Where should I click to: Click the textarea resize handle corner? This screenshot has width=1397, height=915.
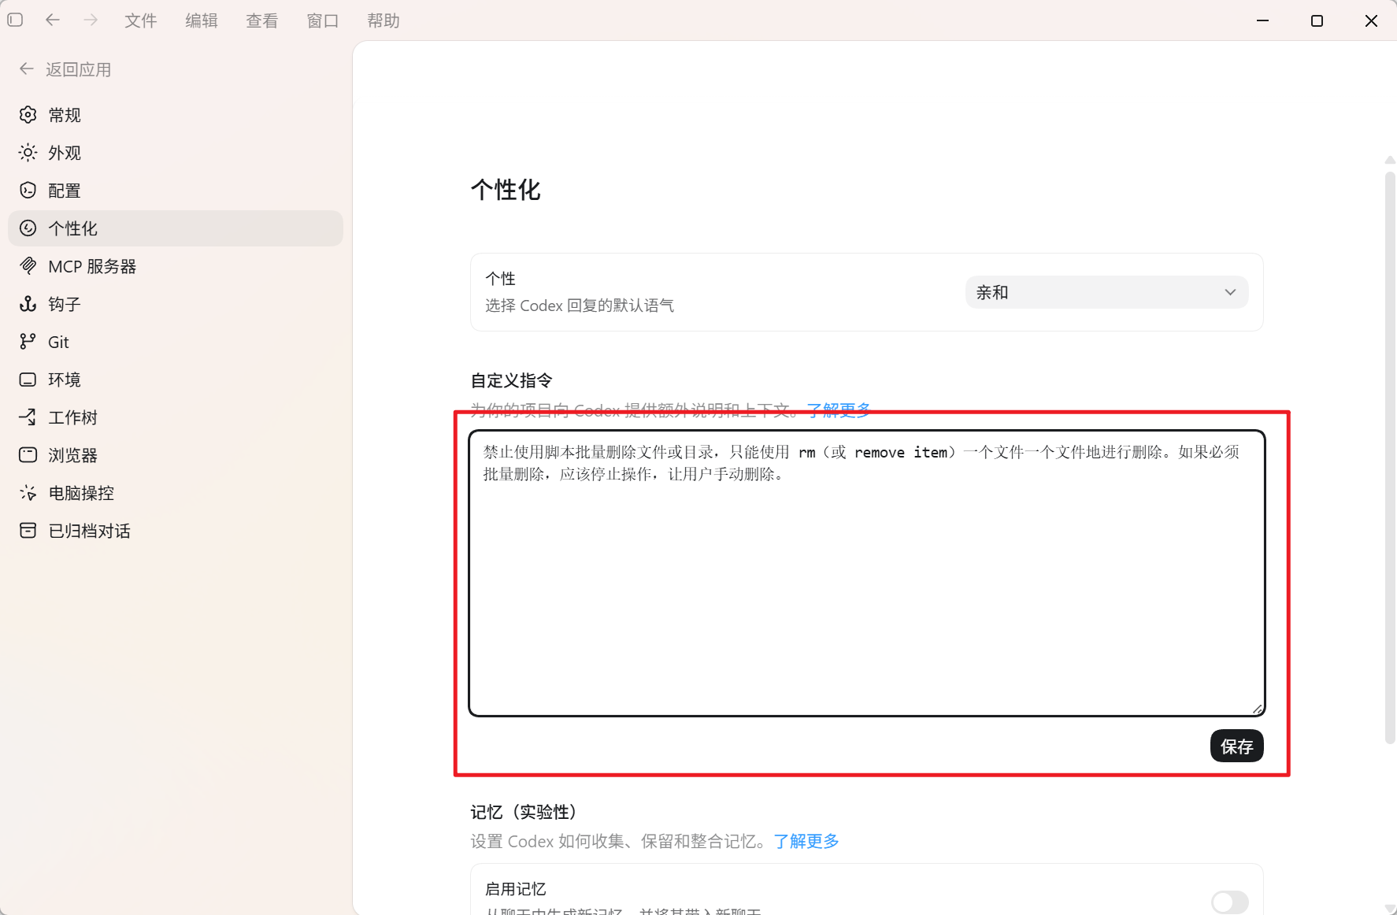[1258, 709]
